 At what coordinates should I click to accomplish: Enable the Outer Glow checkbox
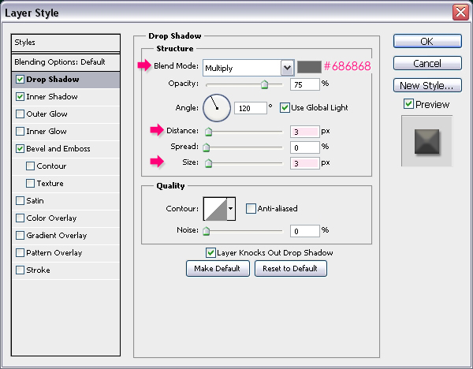click(x=20, y=114)
